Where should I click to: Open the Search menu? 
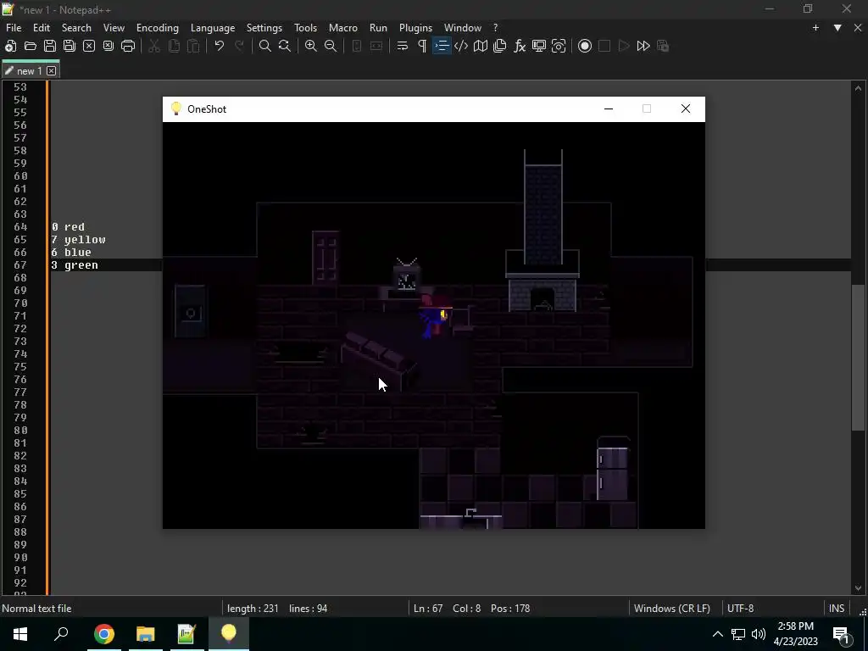76,28
